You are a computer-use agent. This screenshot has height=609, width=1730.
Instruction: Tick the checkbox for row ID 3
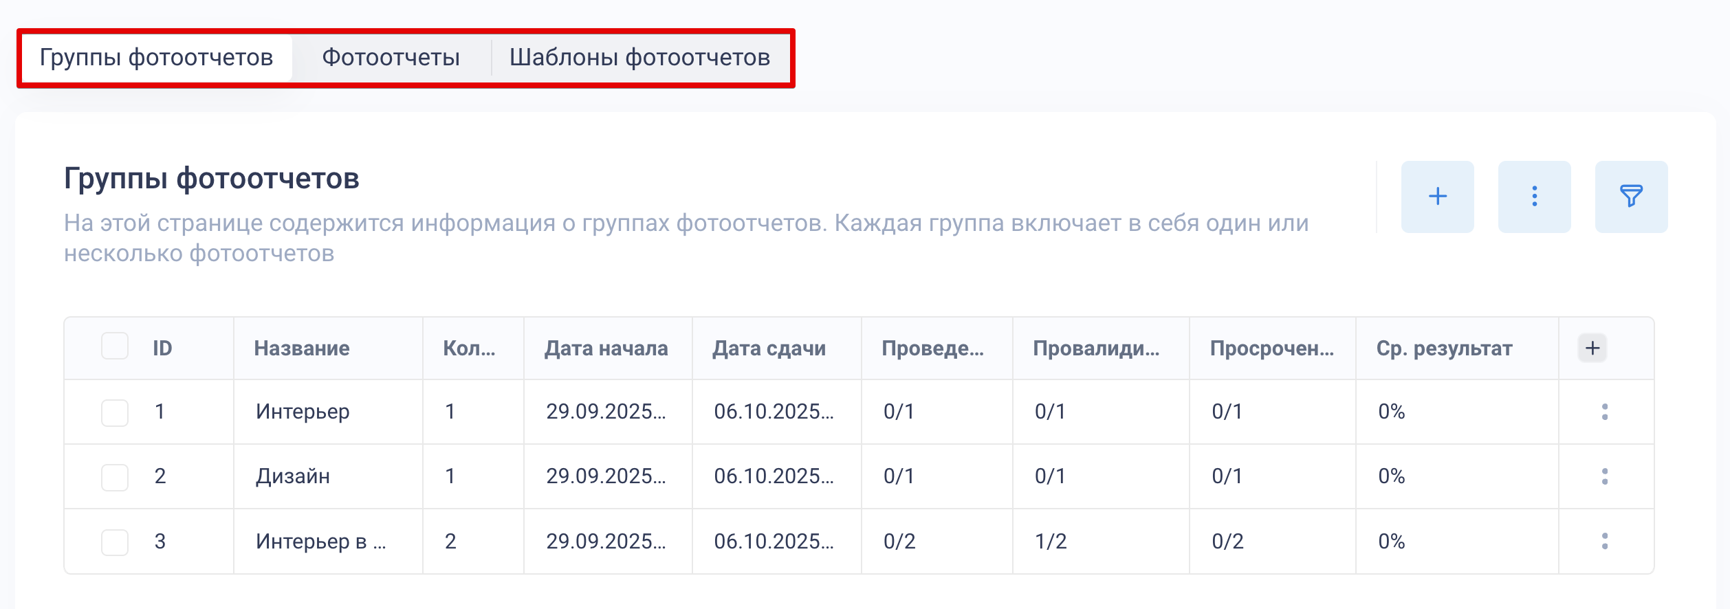tap(115, 542)
